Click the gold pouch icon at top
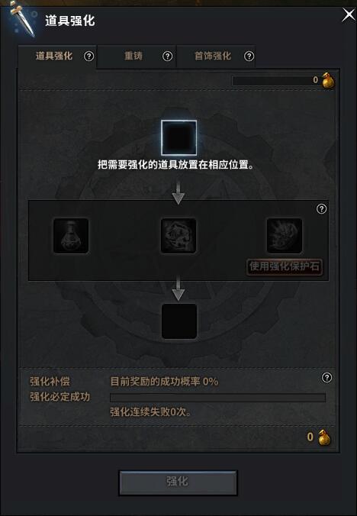 [328, 80]
